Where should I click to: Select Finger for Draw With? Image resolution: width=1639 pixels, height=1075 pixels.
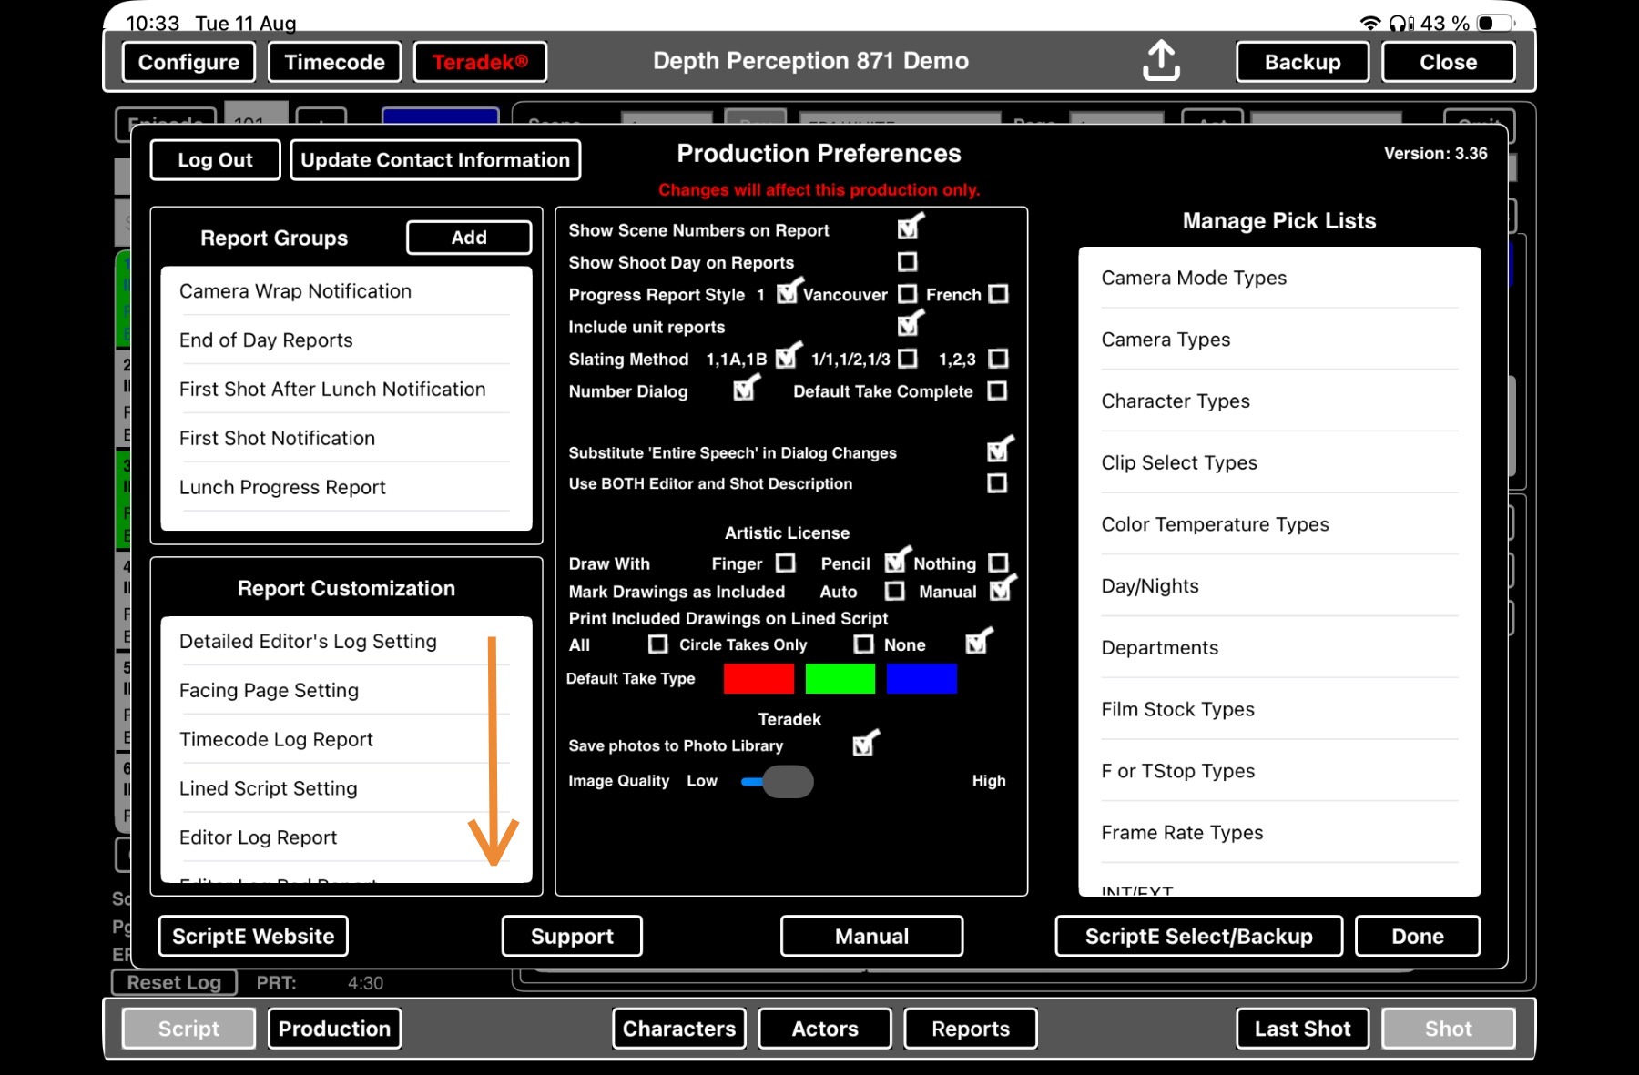[785, 563]
